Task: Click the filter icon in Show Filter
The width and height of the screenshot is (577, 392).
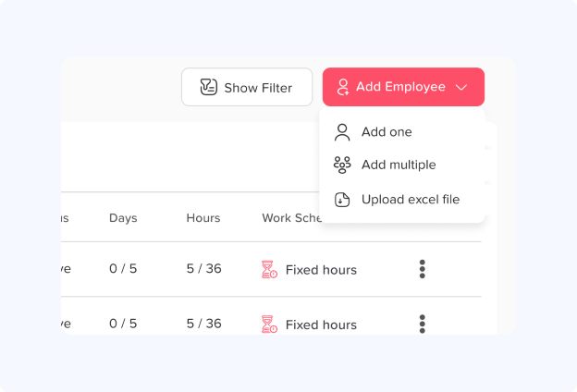Action: coord(209,88)
